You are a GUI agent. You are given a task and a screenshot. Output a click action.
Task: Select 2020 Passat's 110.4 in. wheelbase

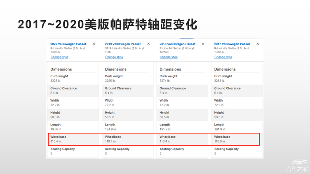[x=56, y=141]
